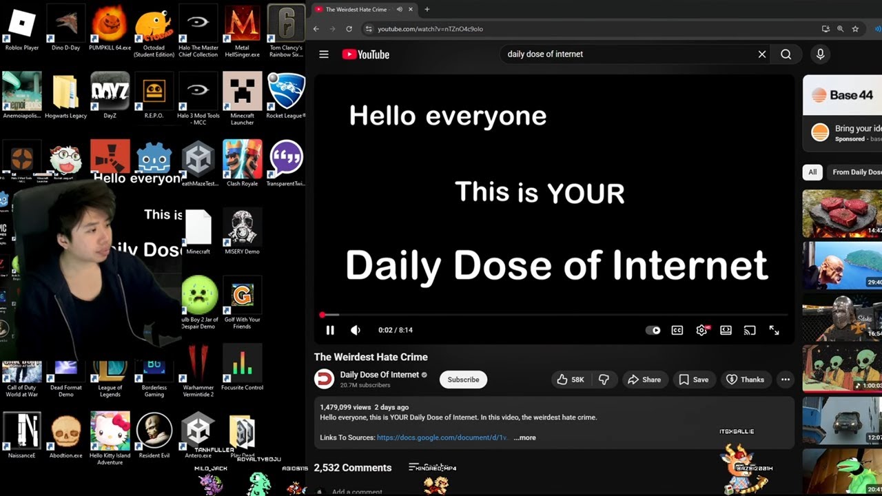Enter fullscreen mode
The height and width of the screenshot is (496, 882).
[x=774, y=330]
